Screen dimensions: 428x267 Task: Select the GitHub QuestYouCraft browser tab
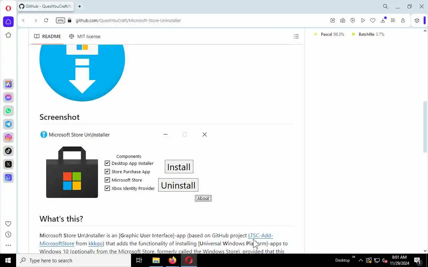tap(45, 6)
